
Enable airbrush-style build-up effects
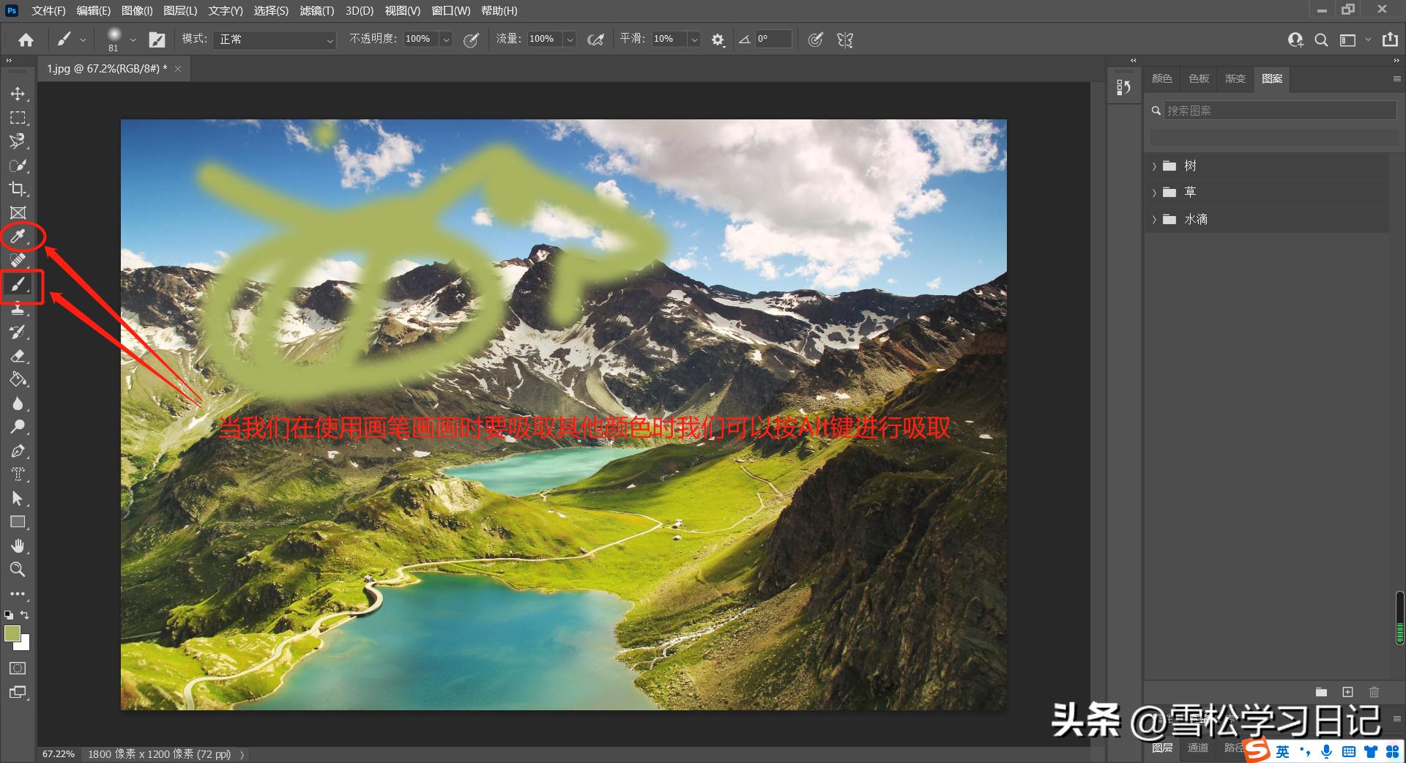point(596,40)
